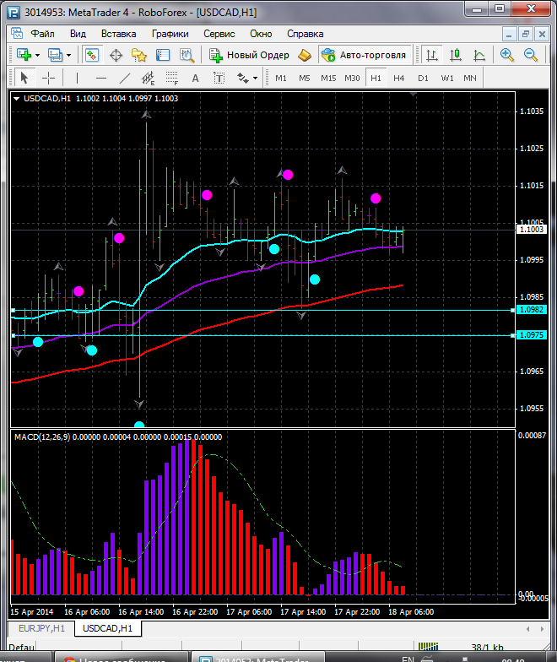Image resolution: width=557 pixels, height=662 pixels.
Task: Select the Crosshair tool
Action: [x=49, y=78]
